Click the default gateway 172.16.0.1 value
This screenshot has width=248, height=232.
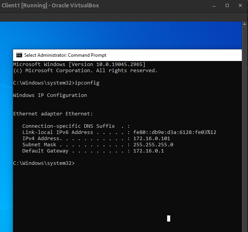pos(149,151)
